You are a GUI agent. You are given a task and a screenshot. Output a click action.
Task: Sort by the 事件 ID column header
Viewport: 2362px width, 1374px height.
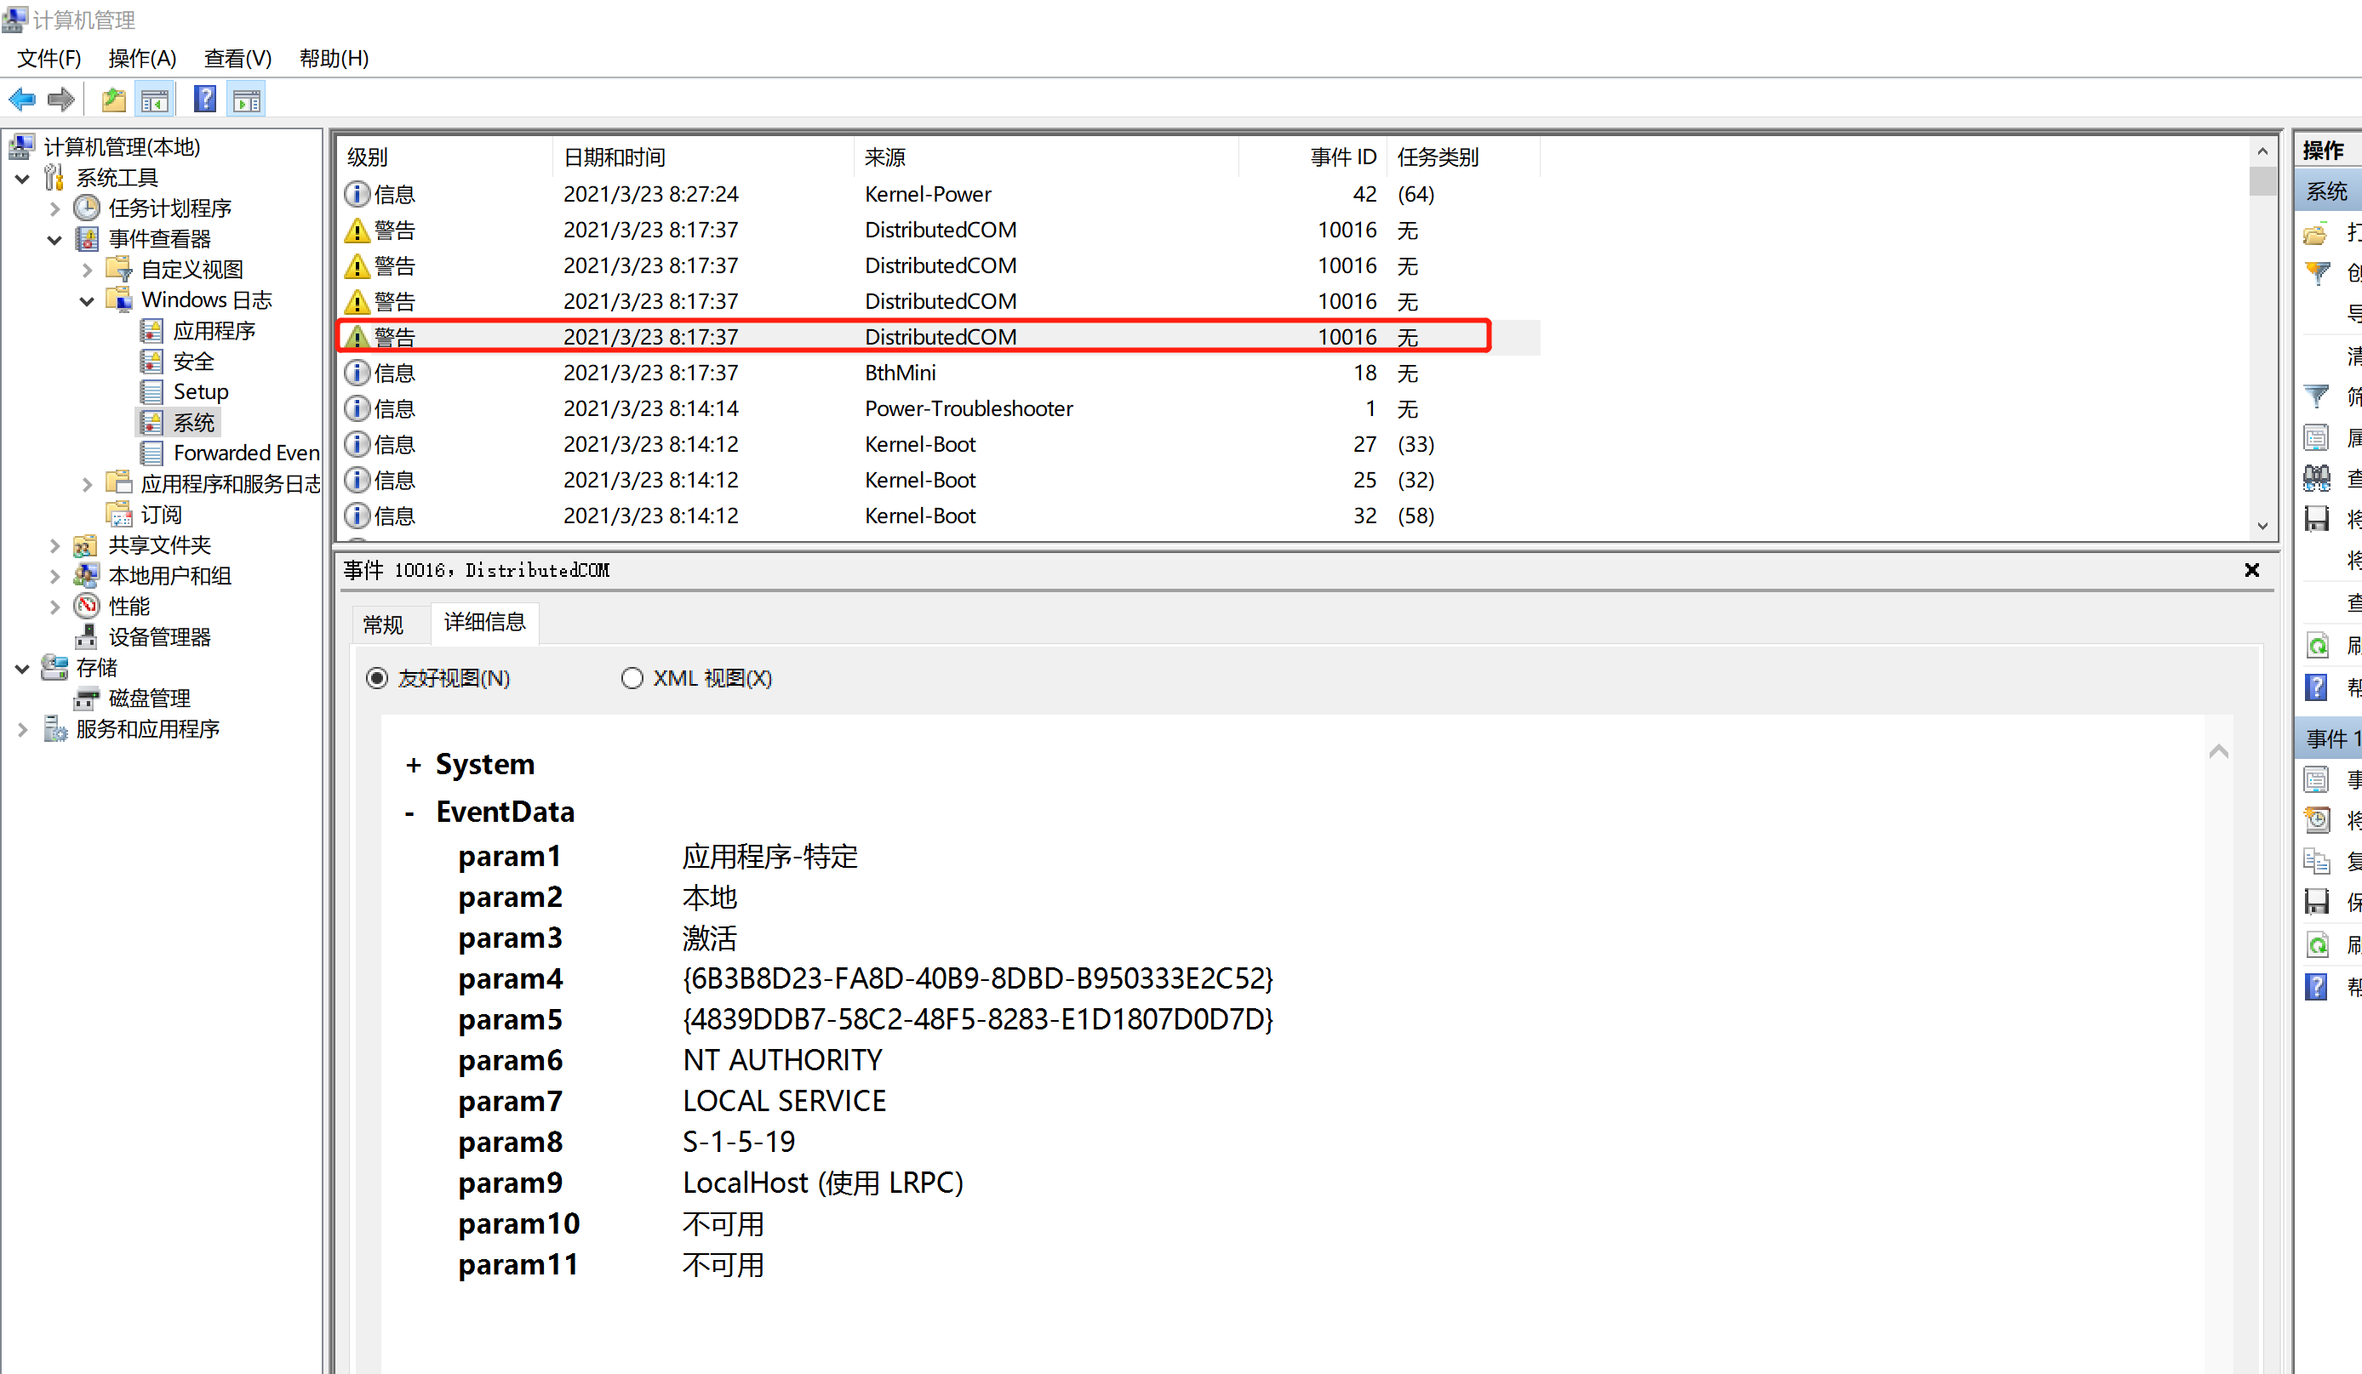click(1341, 157)
